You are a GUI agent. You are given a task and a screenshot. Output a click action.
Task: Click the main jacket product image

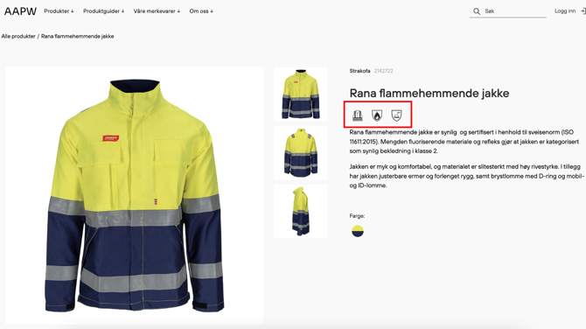click(134, 195)
